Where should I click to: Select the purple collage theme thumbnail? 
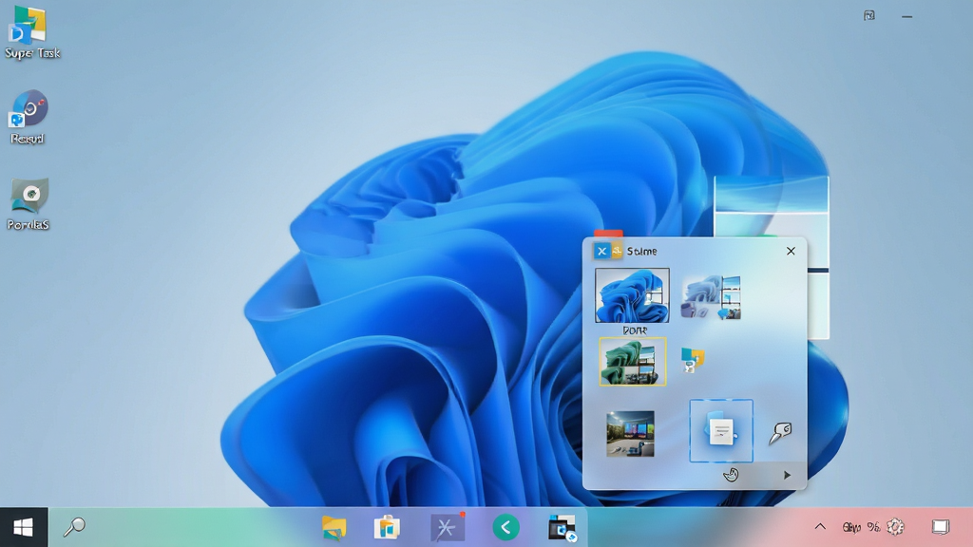711,297
